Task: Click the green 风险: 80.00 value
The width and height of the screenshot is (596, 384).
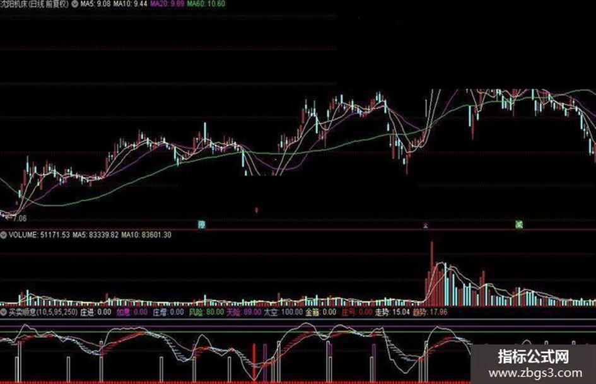Action: [x=206, y=313]
